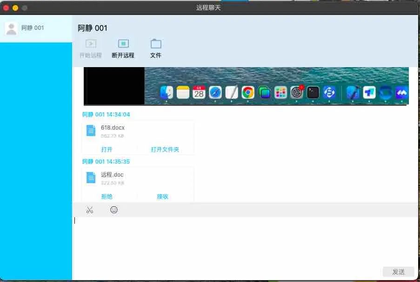This screenshot has height=282, width=420.
Task: Click the 远程.doc file icon
Action: (x=91, y=178)
